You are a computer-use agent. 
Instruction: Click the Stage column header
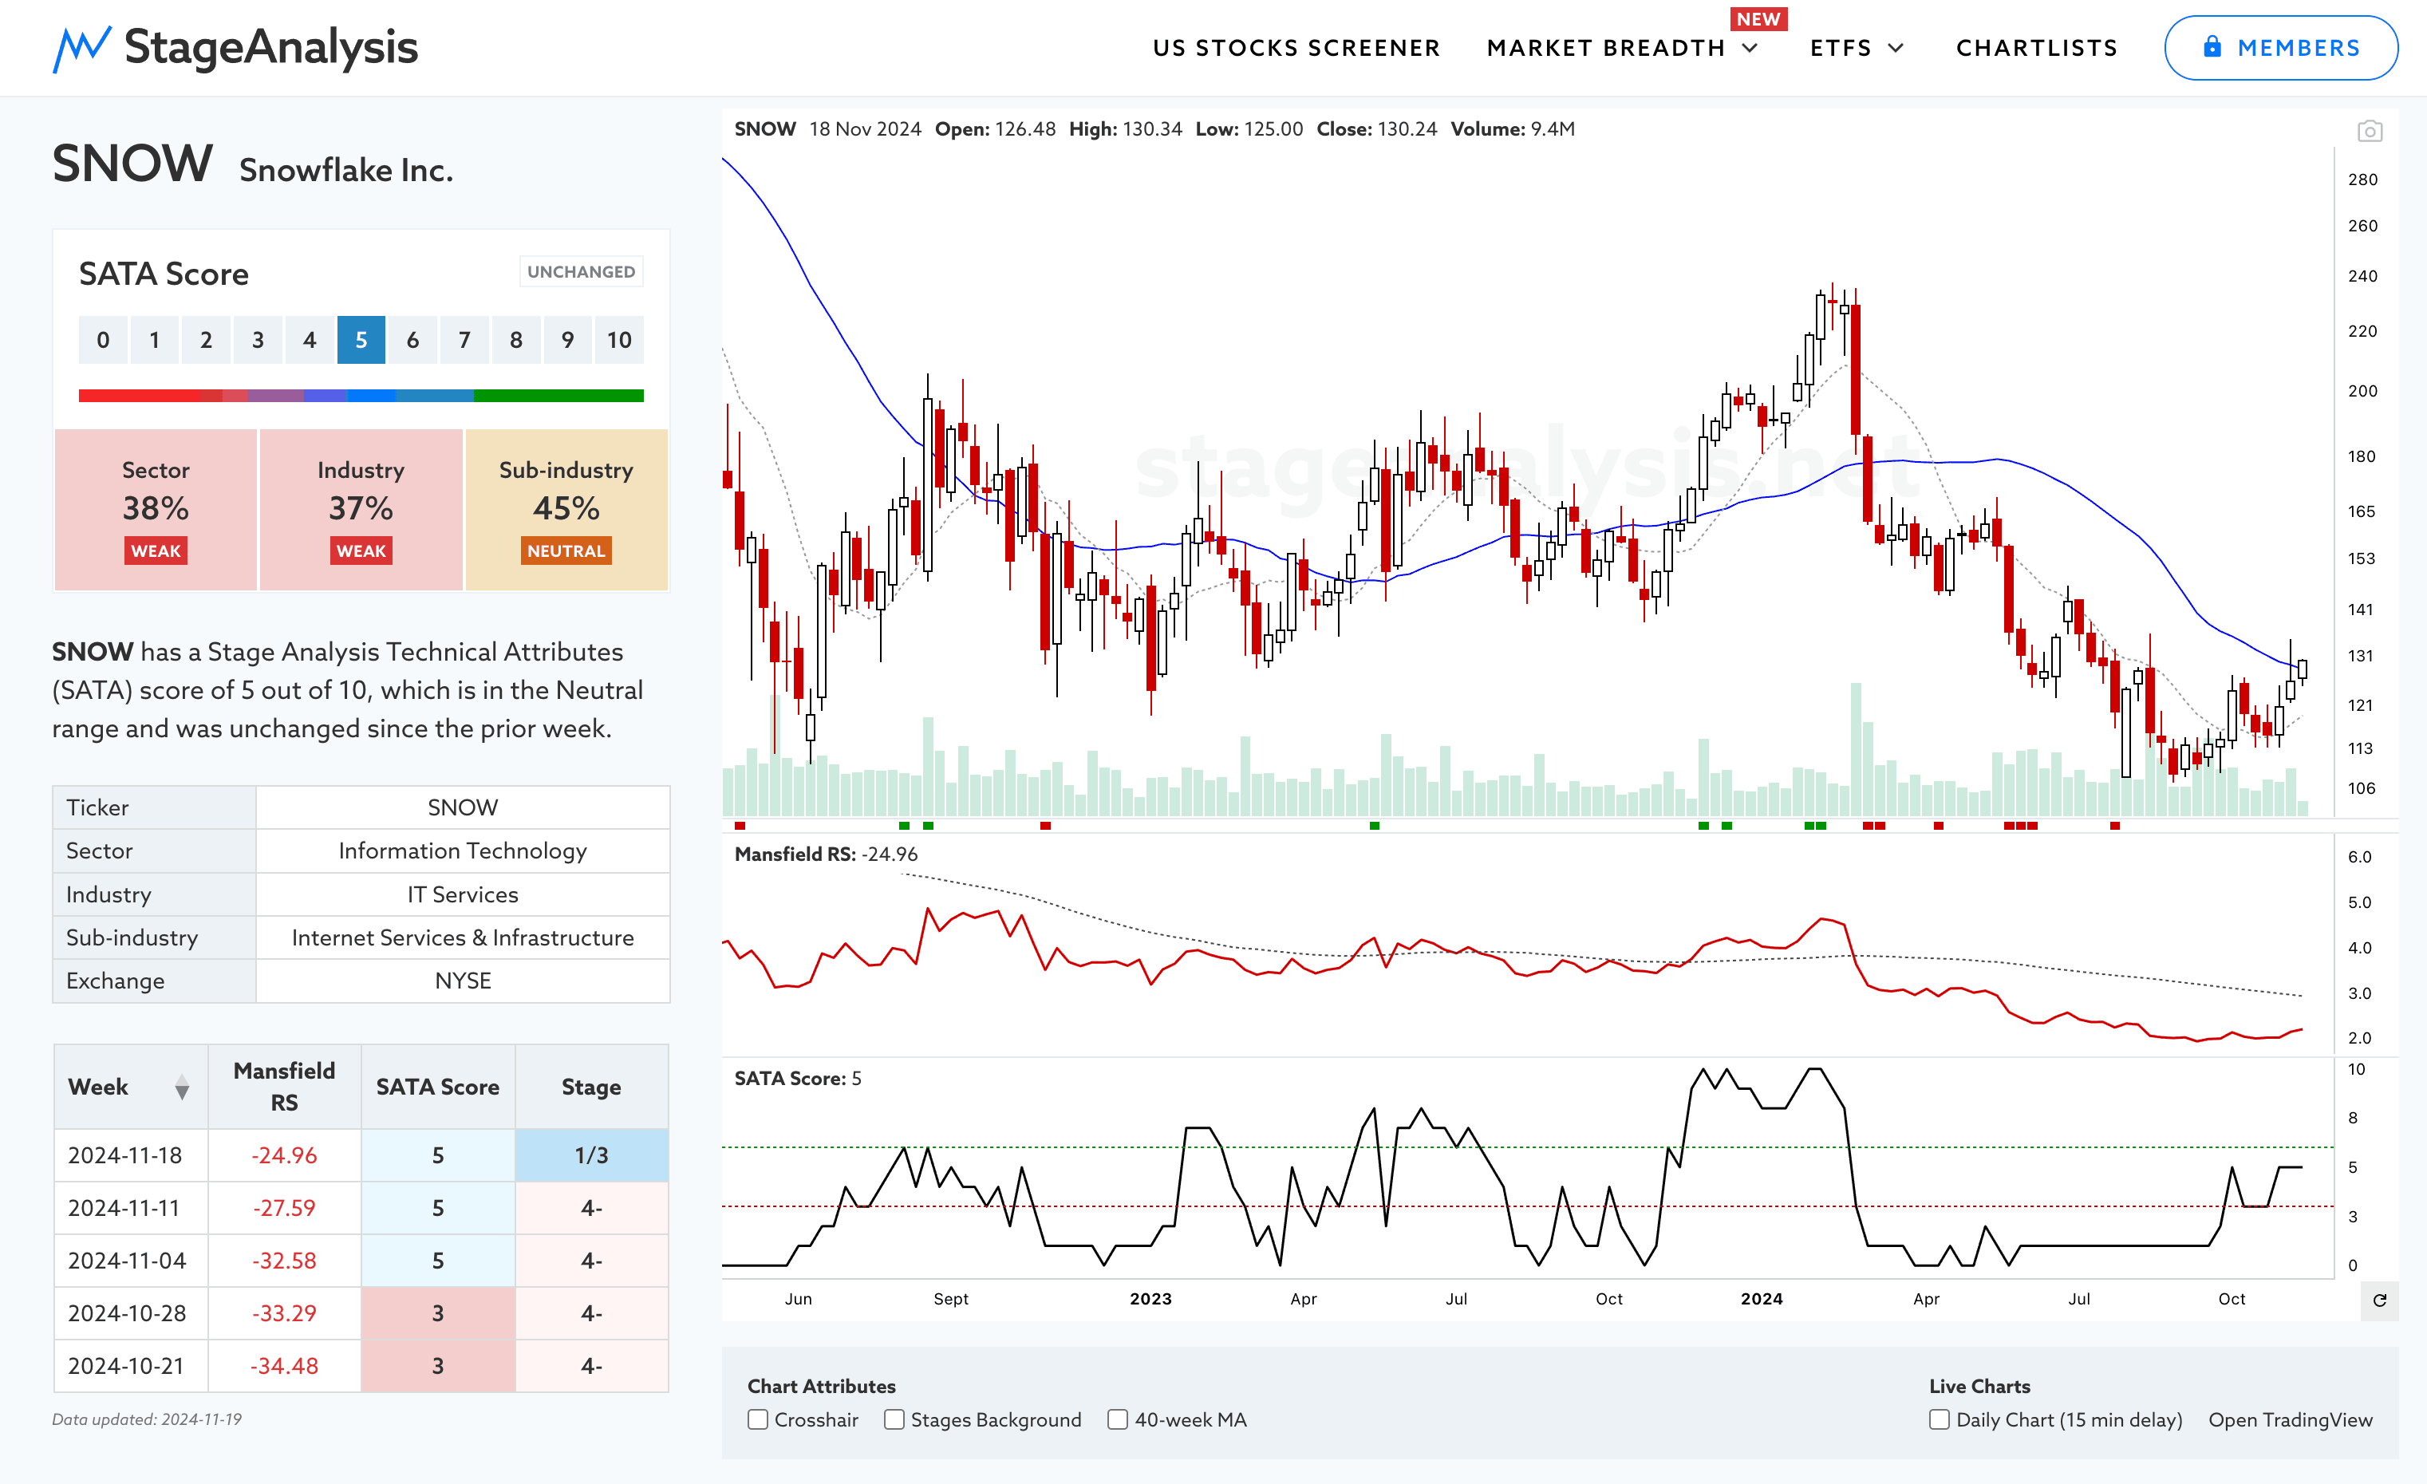[x=591, y=1087]
